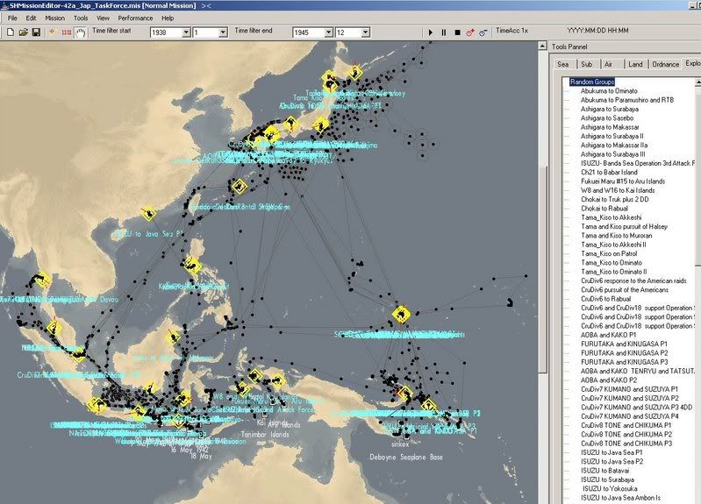
Task: Open the Help menu
Action: [x=168, y=18]
